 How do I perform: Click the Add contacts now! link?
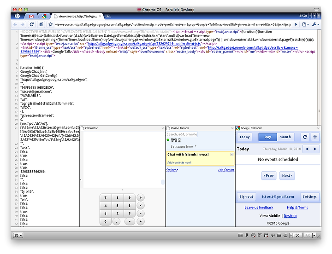(179, 162)
